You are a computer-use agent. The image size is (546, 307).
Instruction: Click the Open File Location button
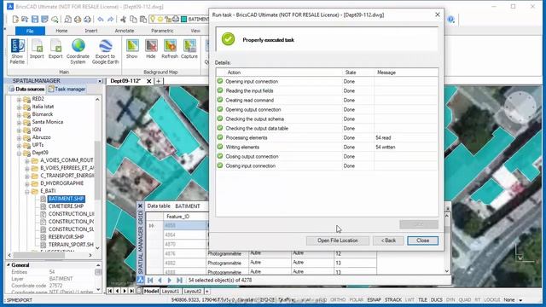pos(338,240)
